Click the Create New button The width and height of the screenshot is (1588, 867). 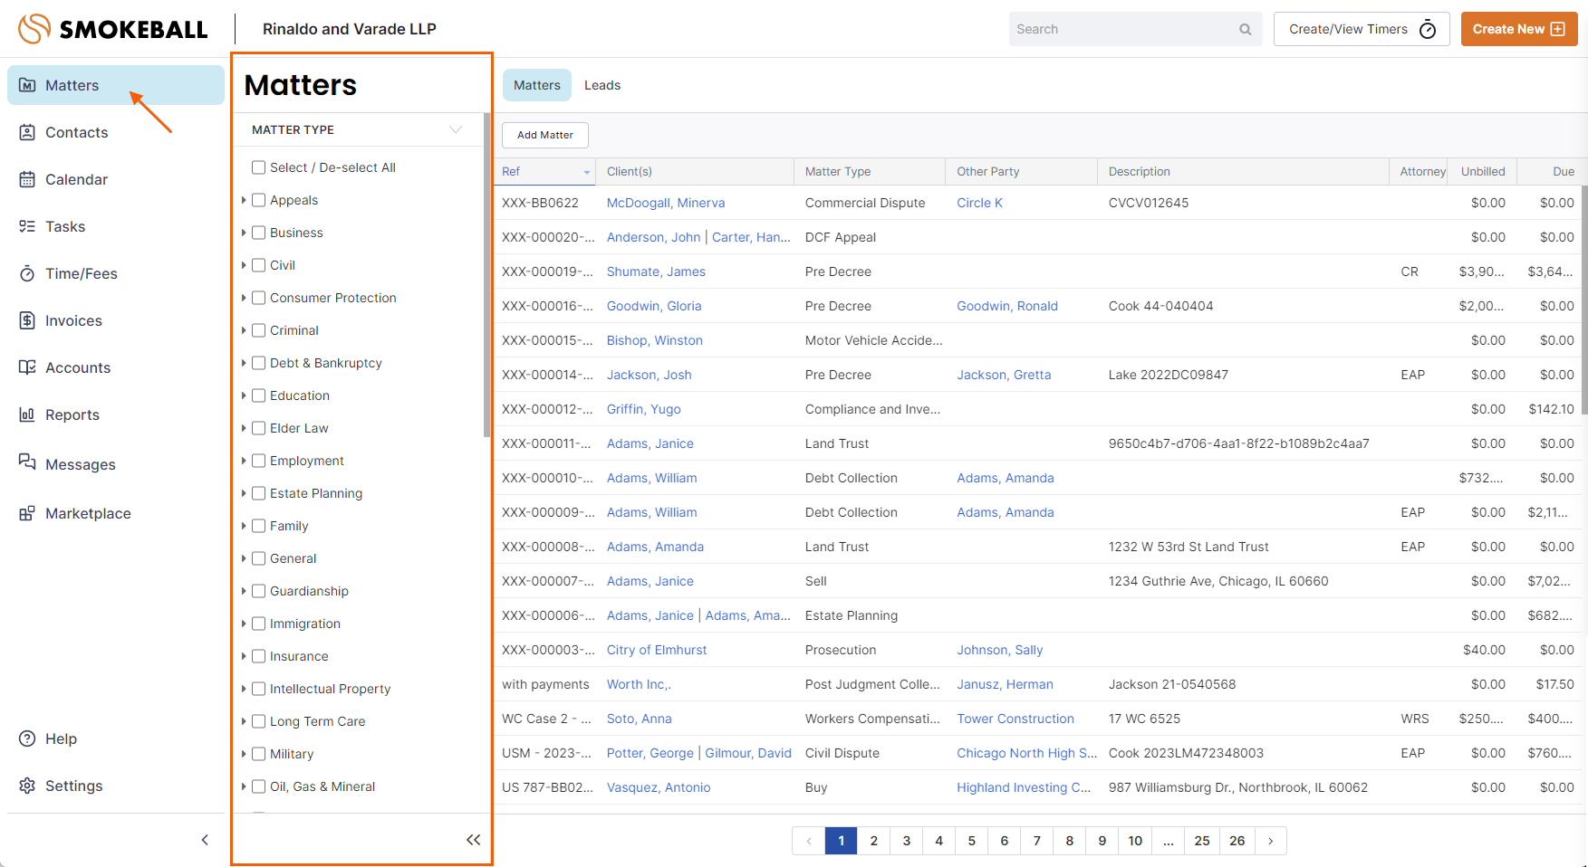(x=1519, y=29)
